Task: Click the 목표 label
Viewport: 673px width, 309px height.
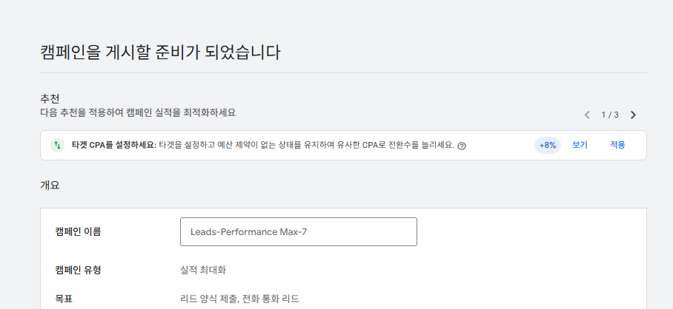Action: (64, 299)
